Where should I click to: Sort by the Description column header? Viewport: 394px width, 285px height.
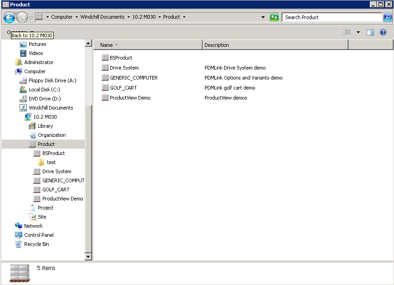(x=276, y=45)
